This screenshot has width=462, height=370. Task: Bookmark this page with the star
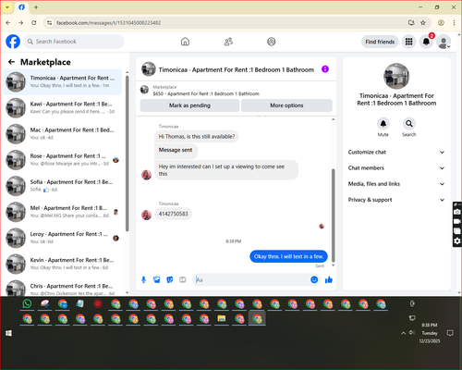423,23
